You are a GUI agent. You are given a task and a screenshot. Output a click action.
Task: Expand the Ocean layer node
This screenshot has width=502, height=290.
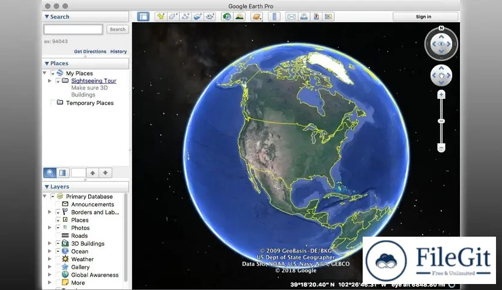[50, 251]
